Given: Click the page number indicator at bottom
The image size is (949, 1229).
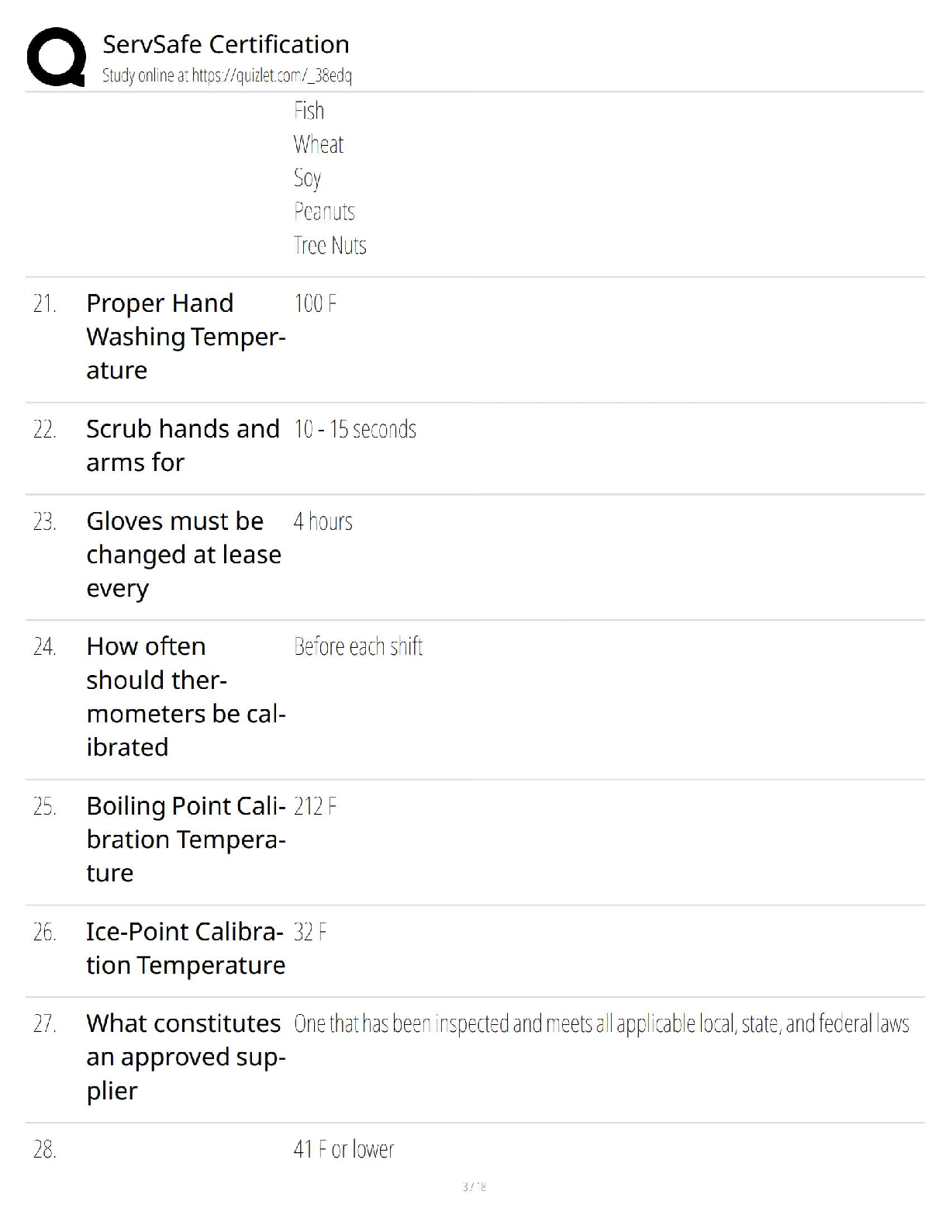Looking at the screenshot, I should point(474,1186).
